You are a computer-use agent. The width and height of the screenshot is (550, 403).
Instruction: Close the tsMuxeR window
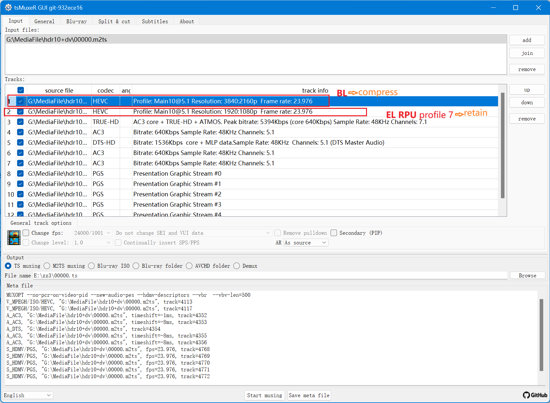[538, 7]
